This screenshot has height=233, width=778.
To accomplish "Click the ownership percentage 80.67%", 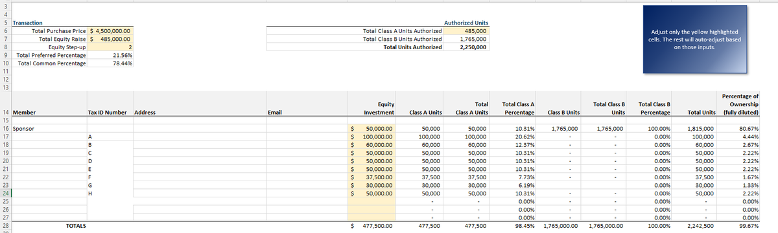I will [x=738, y=129].
